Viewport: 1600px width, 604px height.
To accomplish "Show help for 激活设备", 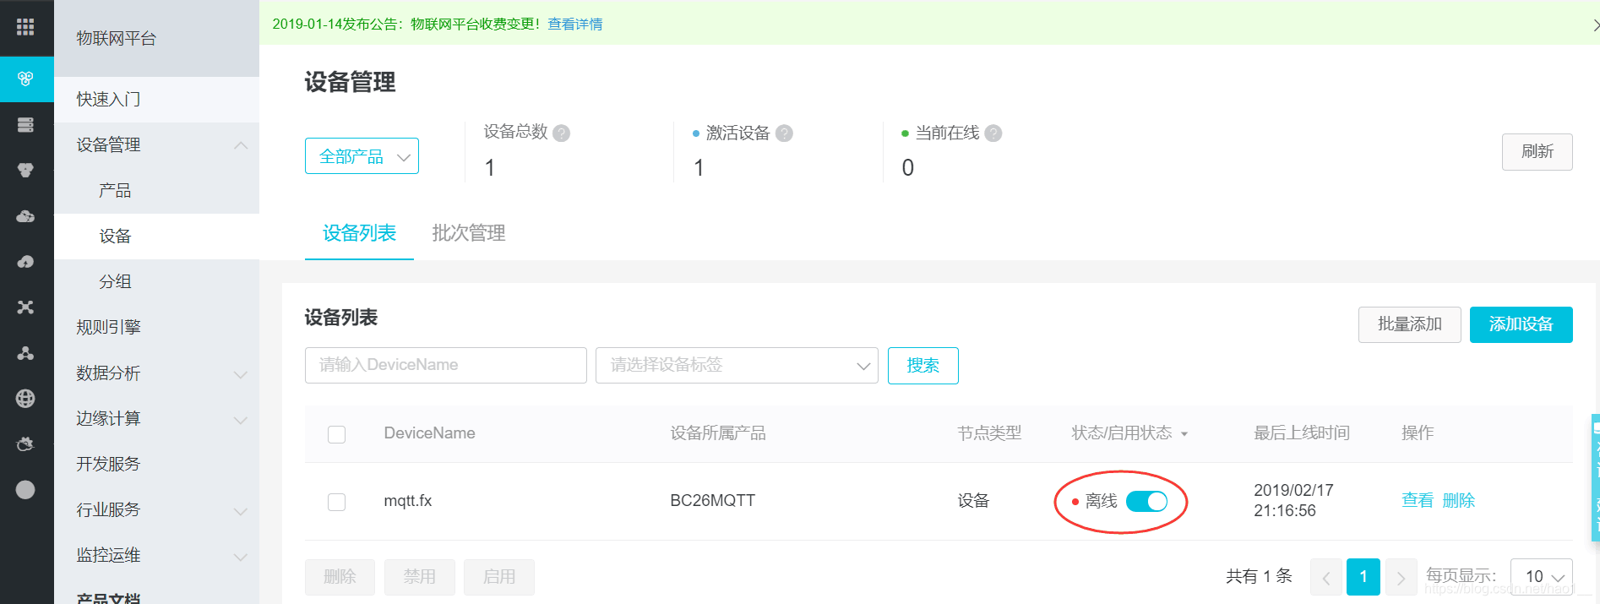I will coord(784,133).
